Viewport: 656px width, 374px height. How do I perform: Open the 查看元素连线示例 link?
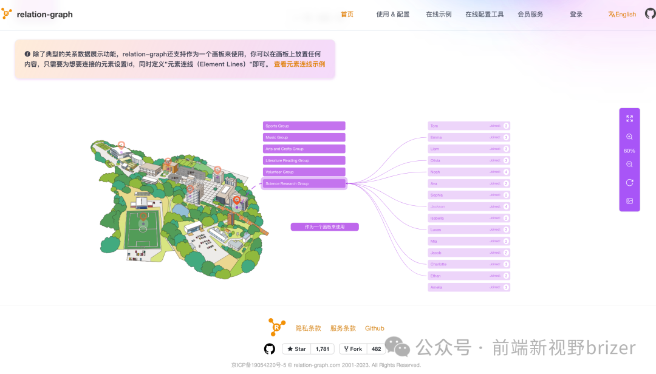[299, 64]
